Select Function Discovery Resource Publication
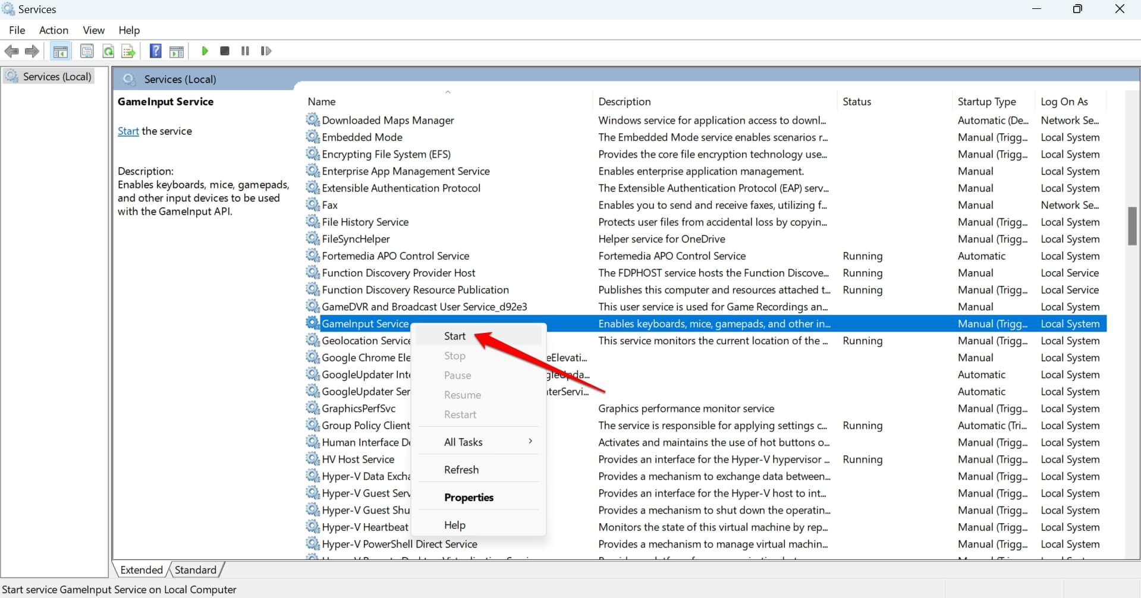 [415, 289]
